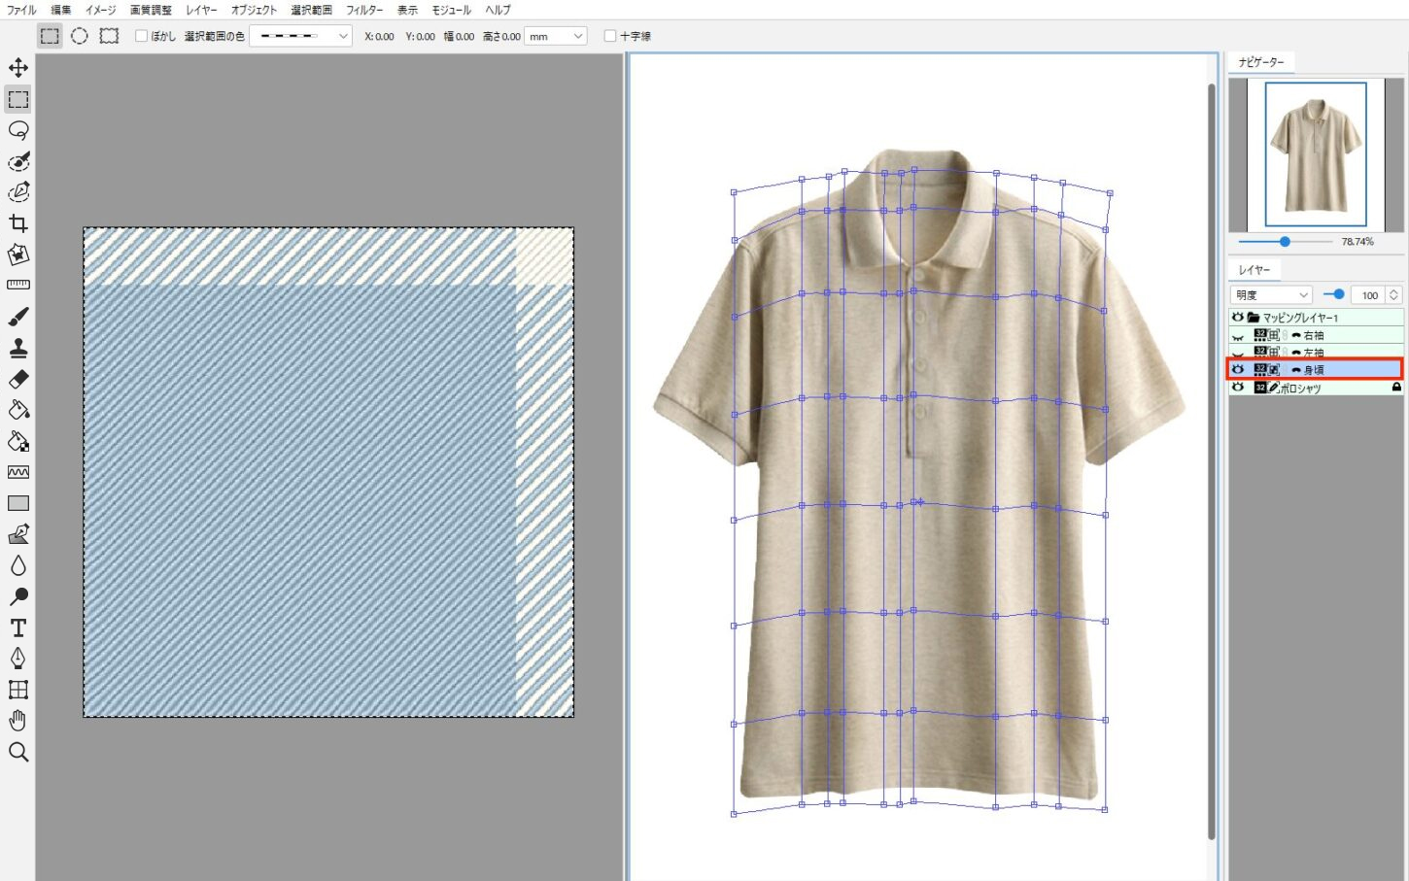The width and height of the screenshot is (1409, 881).
Task: Hide the ポロシャツ layer
Action: [1238, 388]
